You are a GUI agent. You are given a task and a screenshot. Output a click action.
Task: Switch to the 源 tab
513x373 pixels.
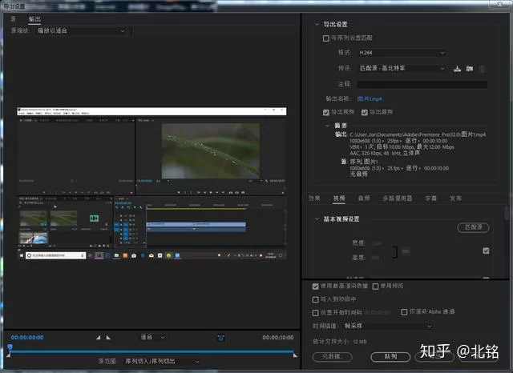tap(13, 18)
